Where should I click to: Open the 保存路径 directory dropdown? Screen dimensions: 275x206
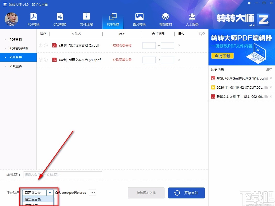pos(50,192)
